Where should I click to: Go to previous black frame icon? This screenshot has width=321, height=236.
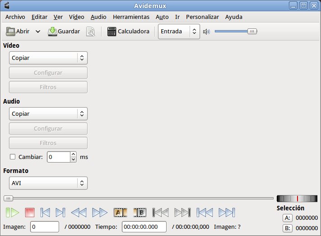coord(161,213)
